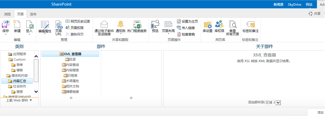Expand the 上载 Web 部件 dropdown
This screenshot has height=116, width=325.
31,100
